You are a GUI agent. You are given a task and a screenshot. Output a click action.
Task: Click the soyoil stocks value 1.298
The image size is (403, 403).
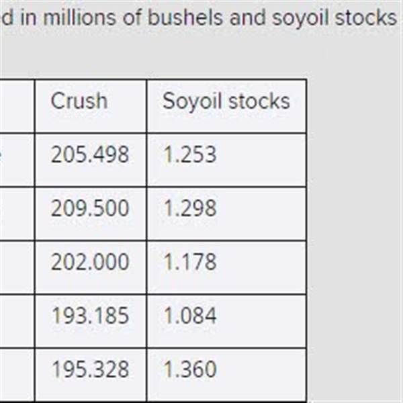[x=190, y=208]
